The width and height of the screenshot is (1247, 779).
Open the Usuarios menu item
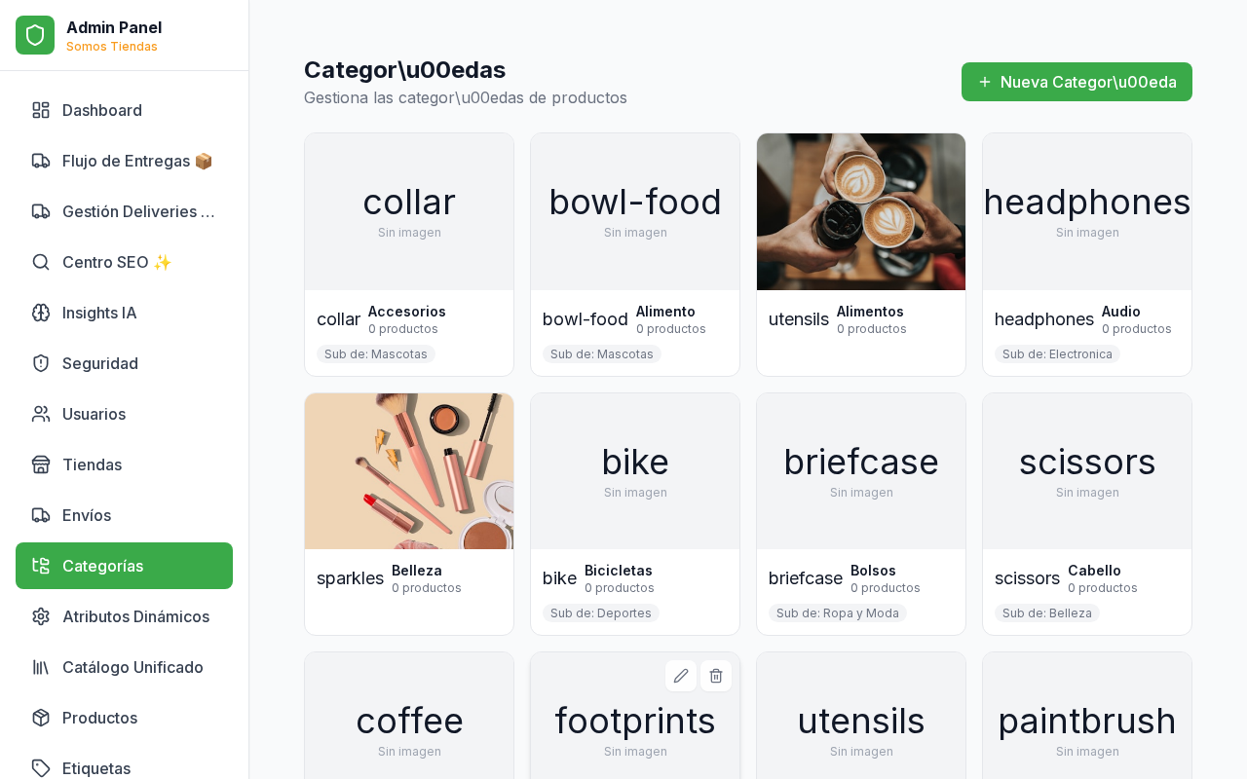pos(94,414)
